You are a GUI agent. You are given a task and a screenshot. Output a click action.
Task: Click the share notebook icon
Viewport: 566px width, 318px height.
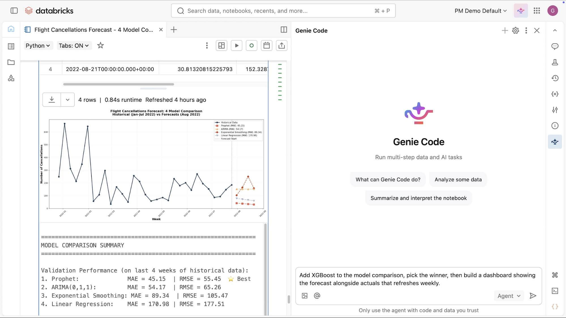coord(281,46)
